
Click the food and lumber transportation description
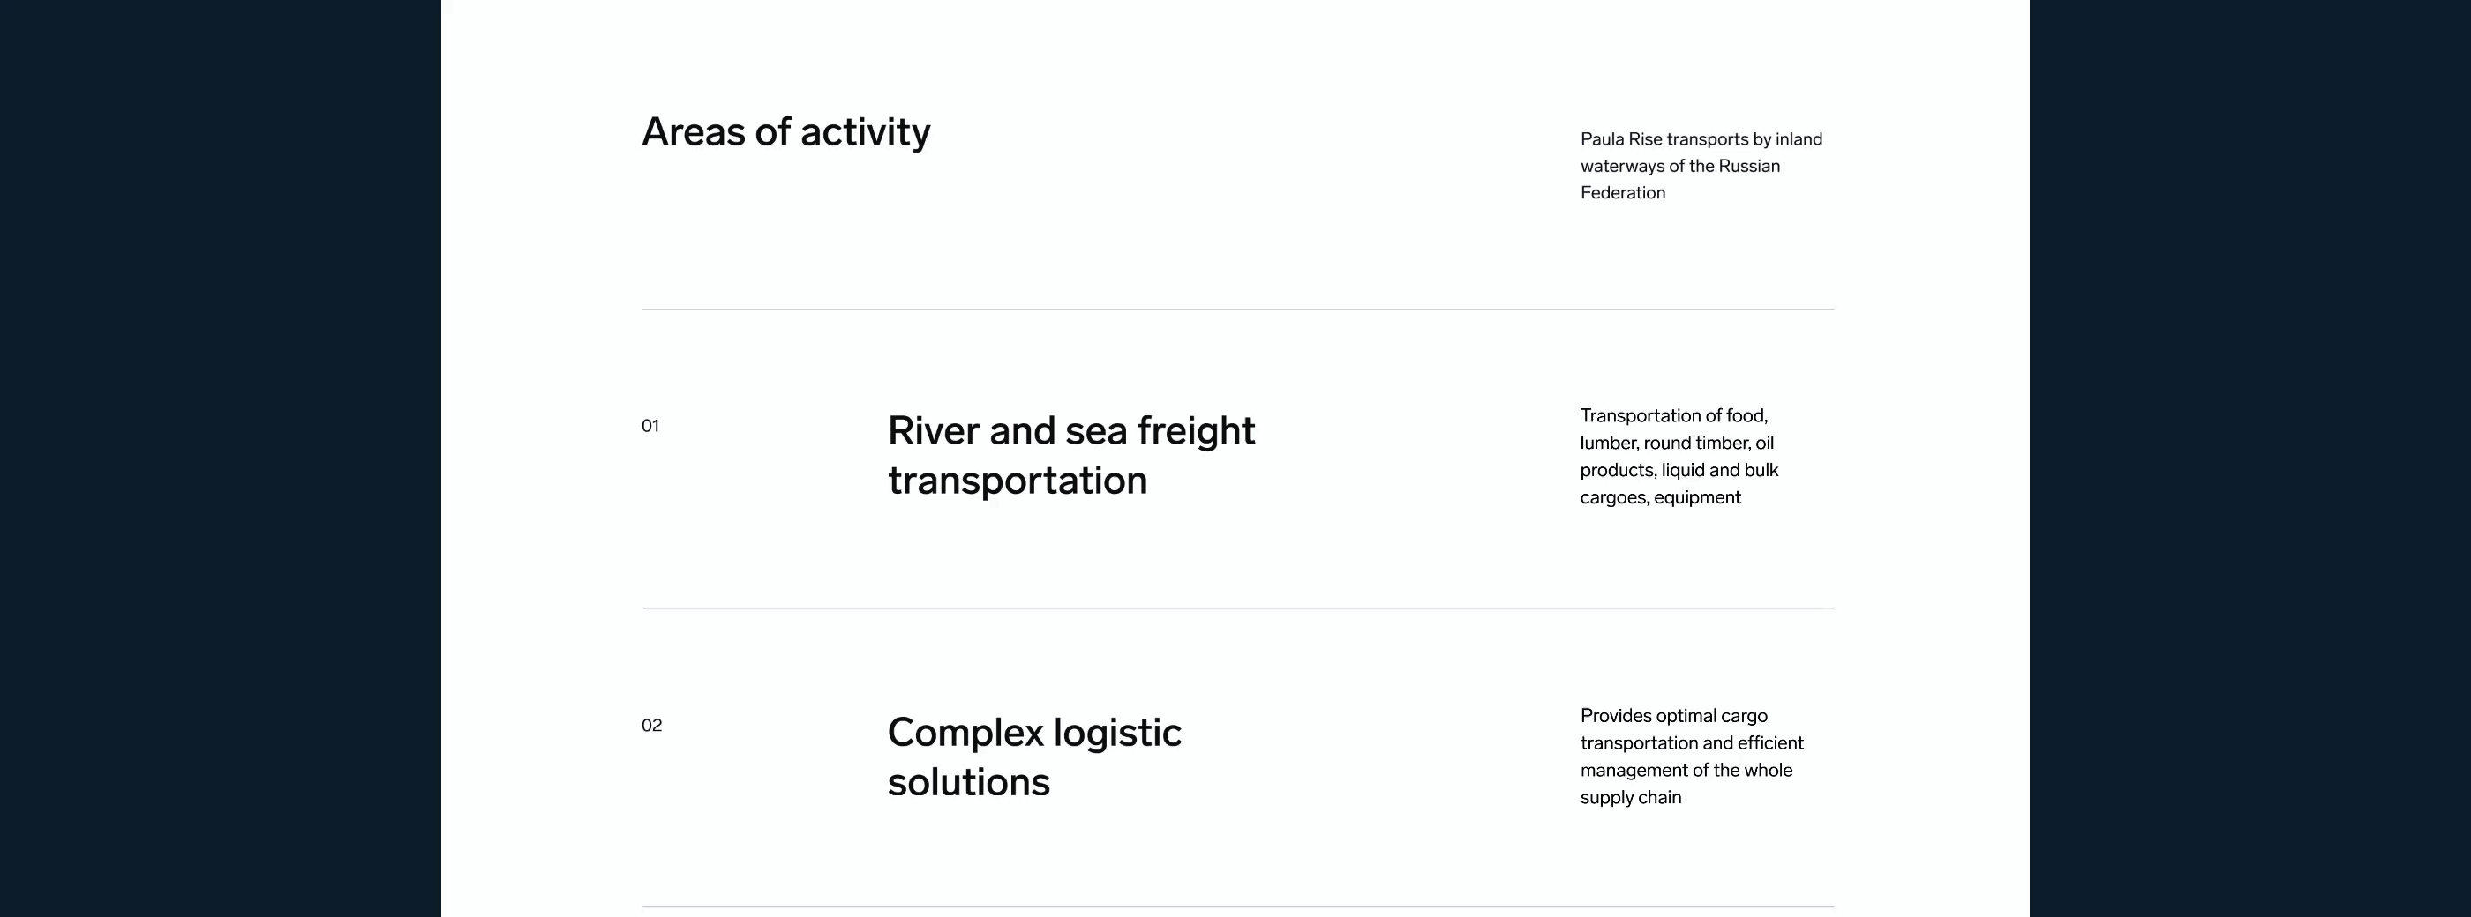(x=1679, y=456)
